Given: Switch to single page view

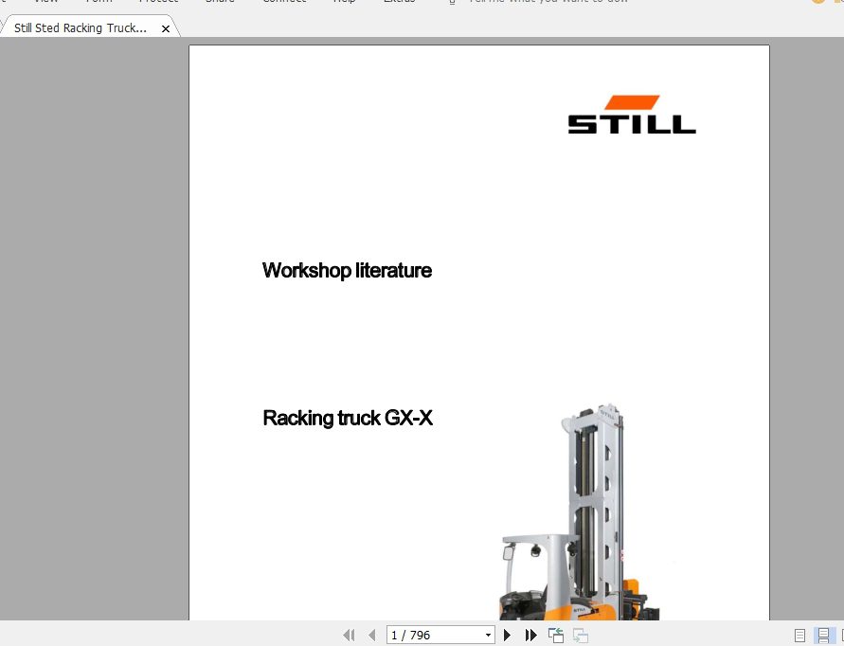Looking at the screenshot, I should [x=799, y=636].
